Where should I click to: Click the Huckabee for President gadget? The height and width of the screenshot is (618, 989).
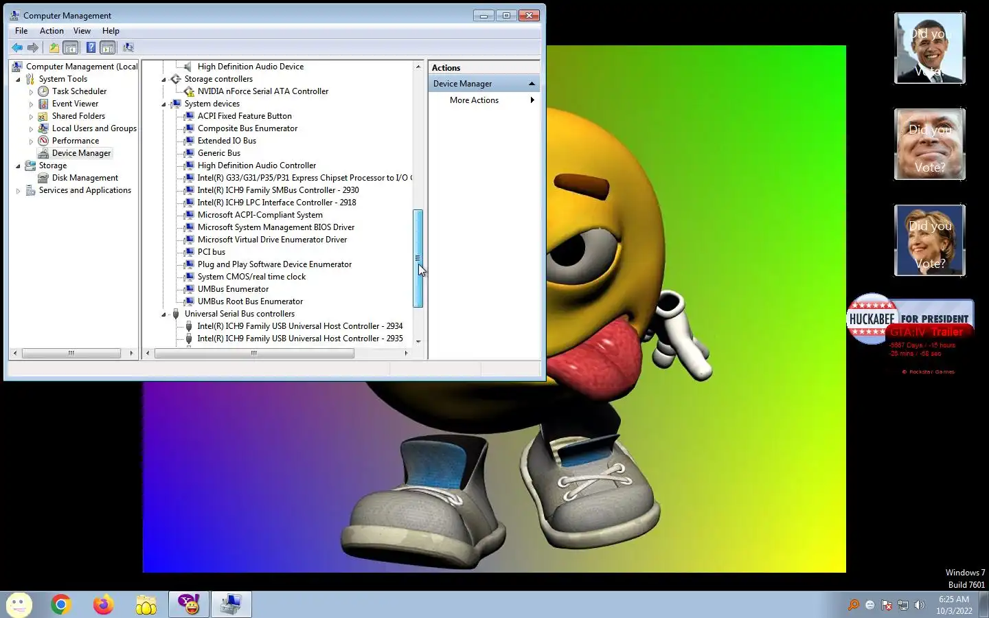(x=910, y=319)
